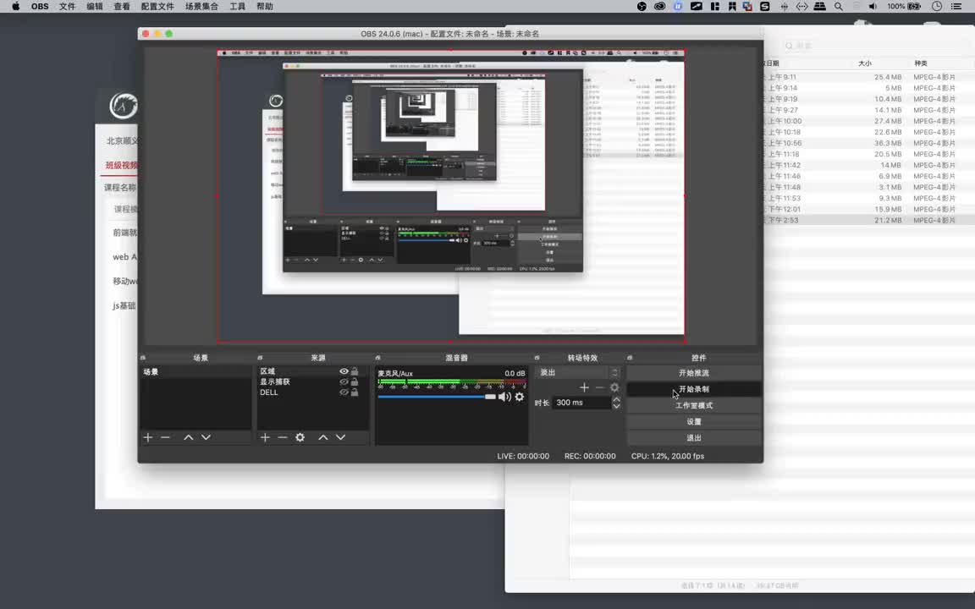The width and height of the screenshot is (975, 609).
Task: Toggle the lock on 显示捕获 source
Action: point(355,382)
